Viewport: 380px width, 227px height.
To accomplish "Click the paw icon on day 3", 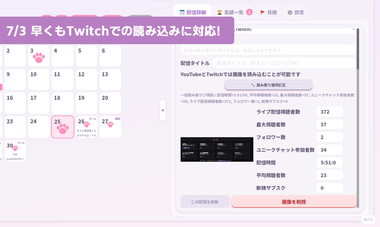I will [x=39, y=57].
